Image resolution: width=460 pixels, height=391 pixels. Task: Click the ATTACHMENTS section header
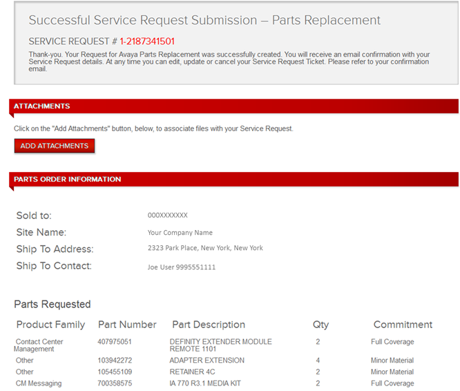234,106
